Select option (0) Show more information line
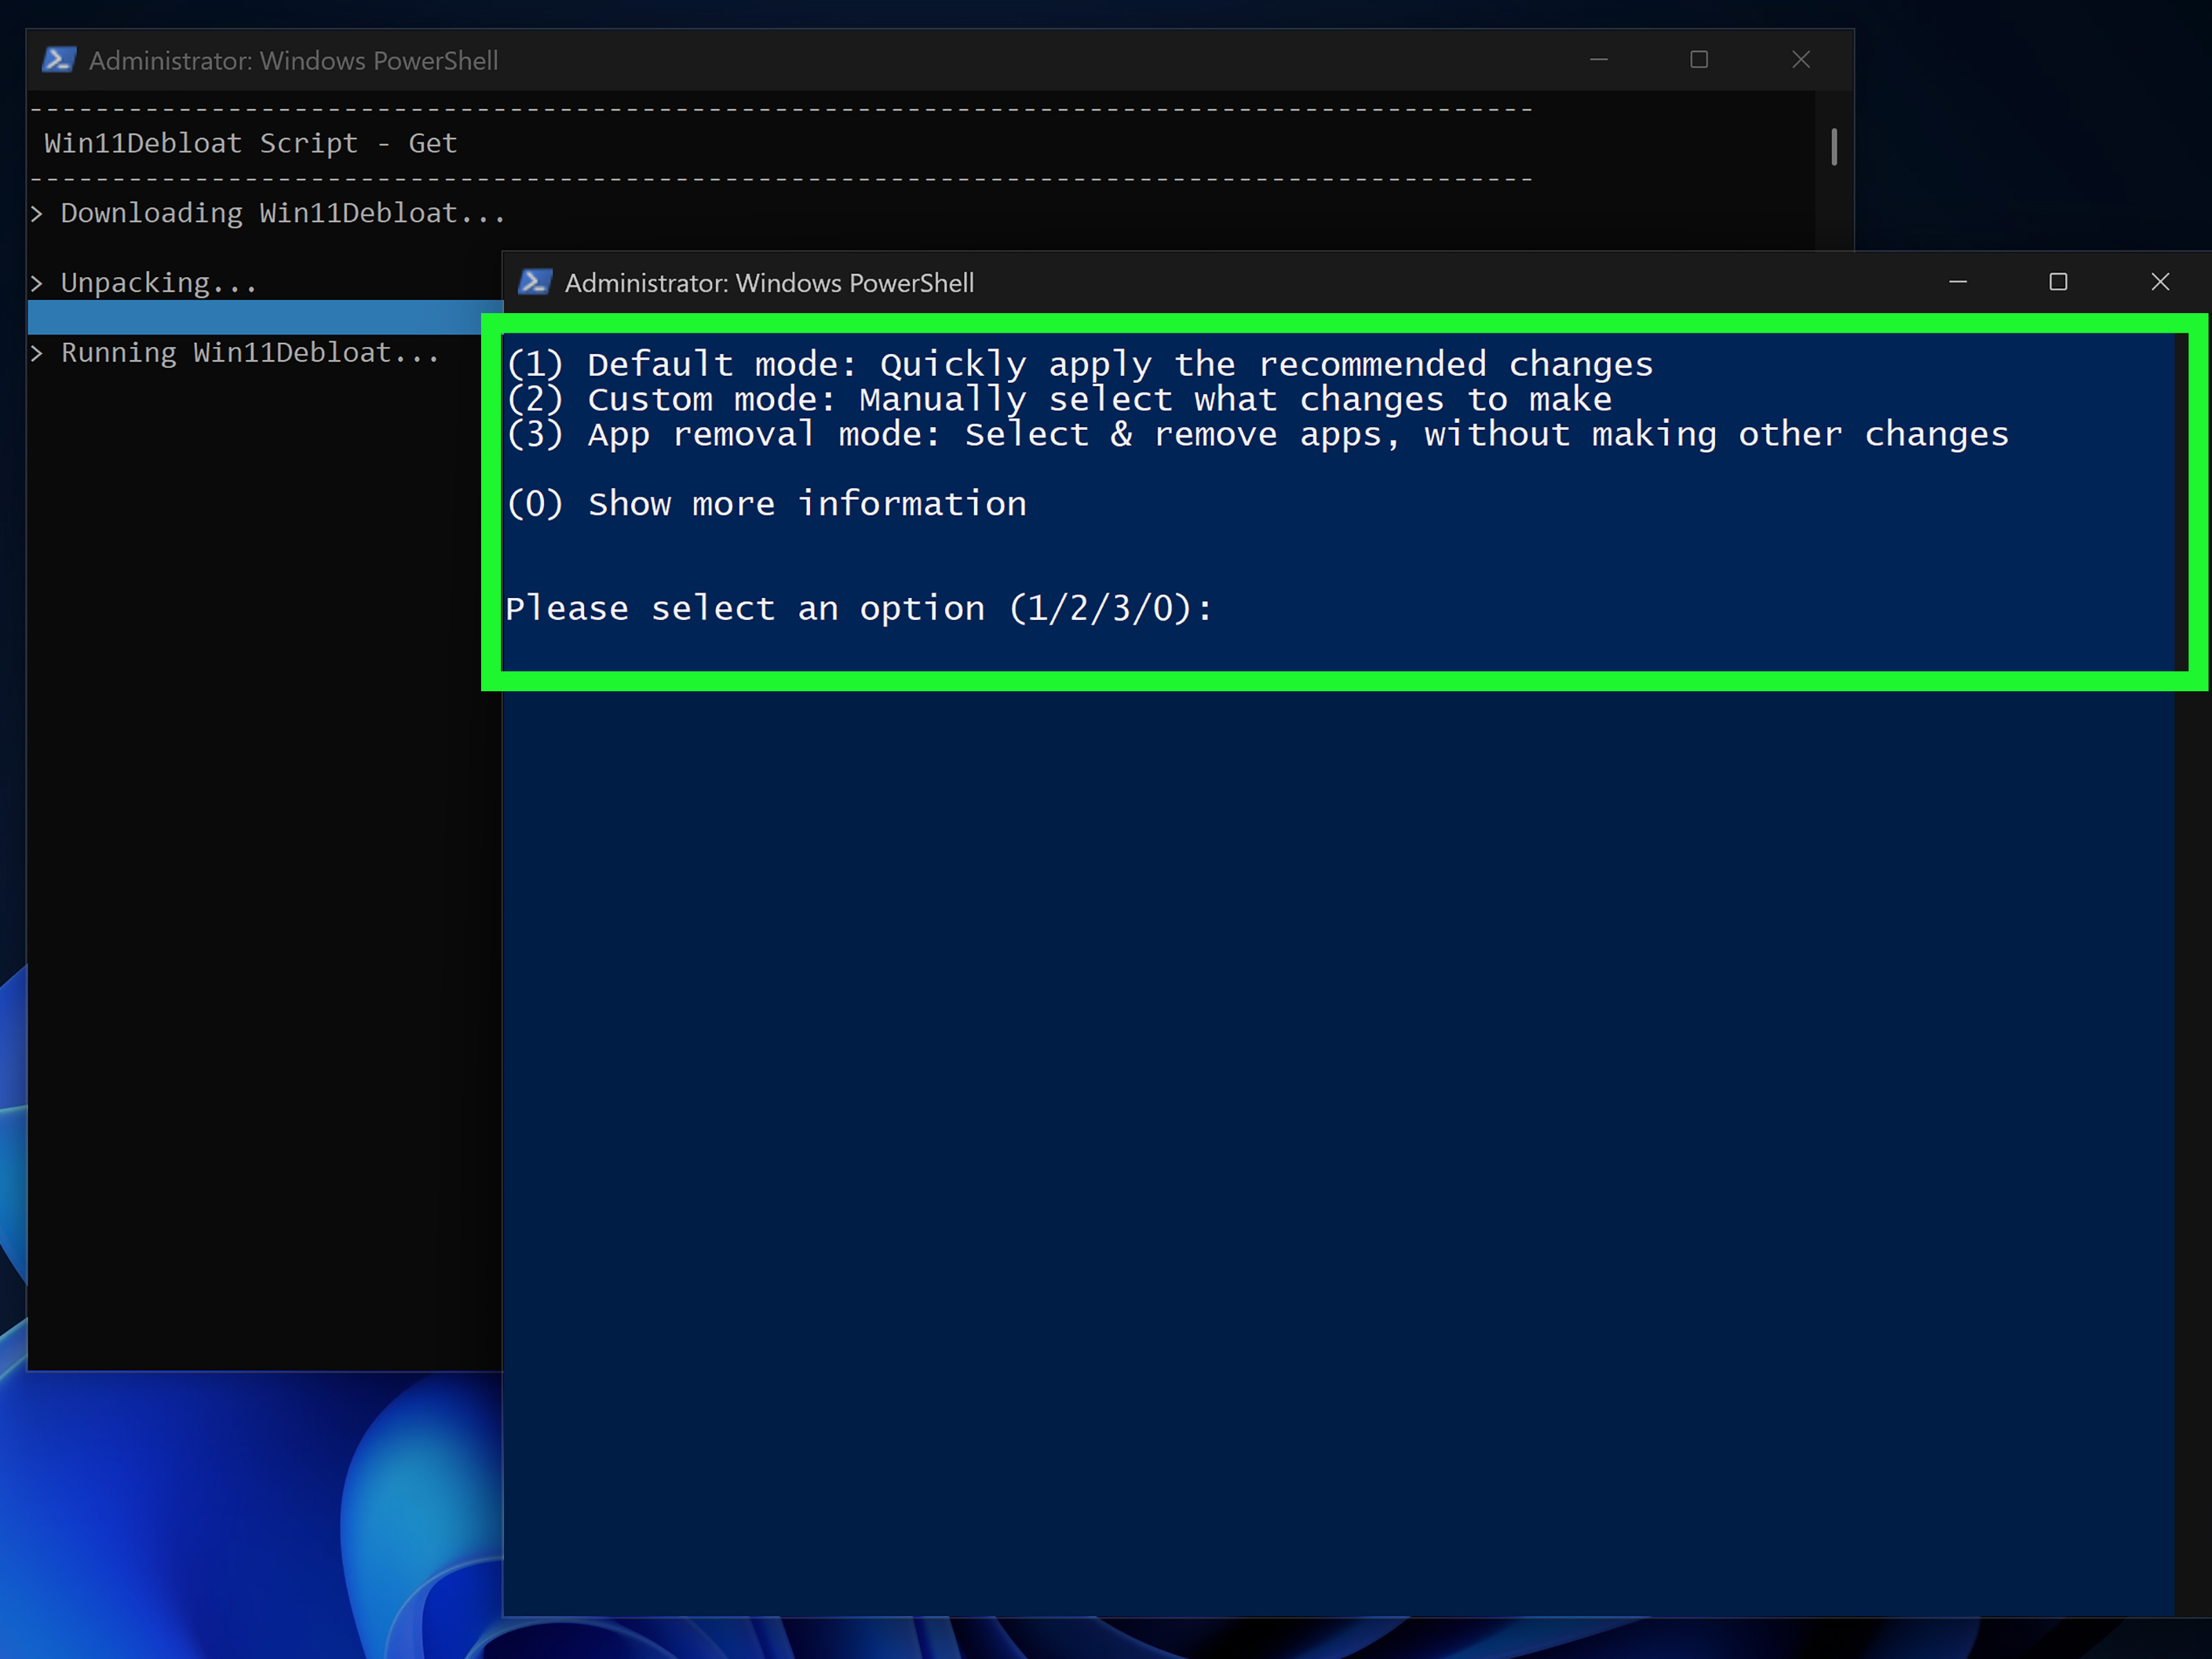Viewport: 2212px width, 1659px height. pyautogui.click(x=766, y=504)
